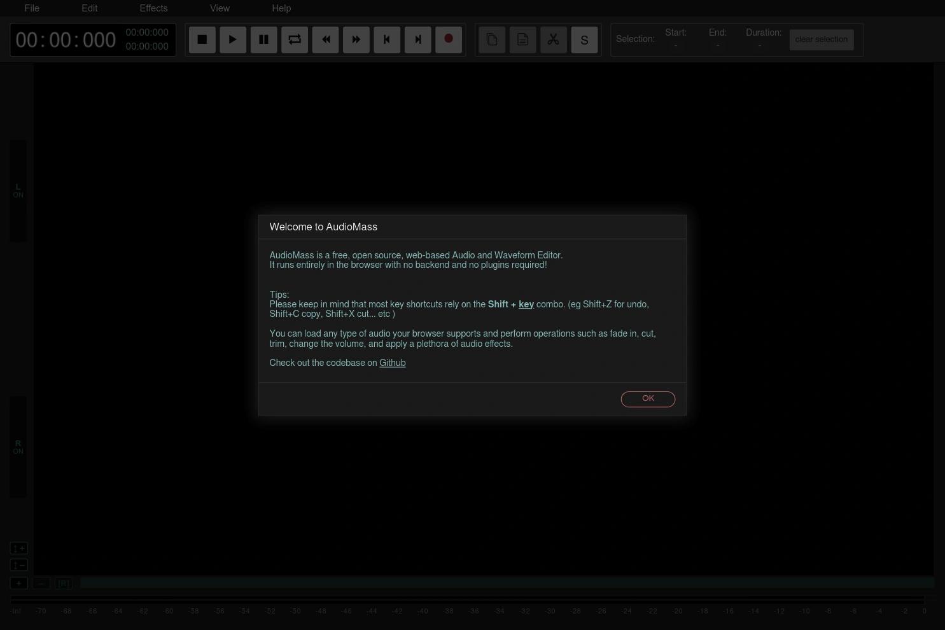Click the selection 'Start:' field
The height and width of the screenshot is (630, 945).
(676, 39)
